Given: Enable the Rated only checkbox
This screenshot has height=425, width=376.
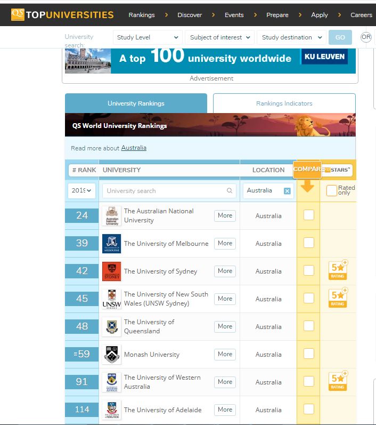Looking at the screenshot, I should [332, 190].
